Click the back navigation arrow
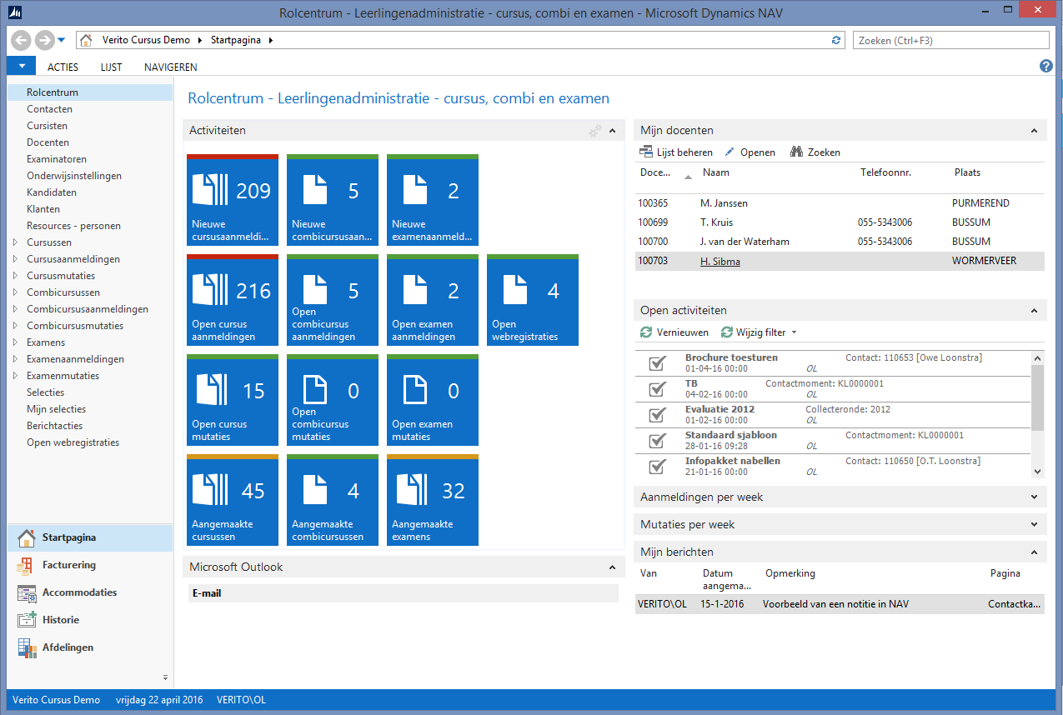 [23, 40]
